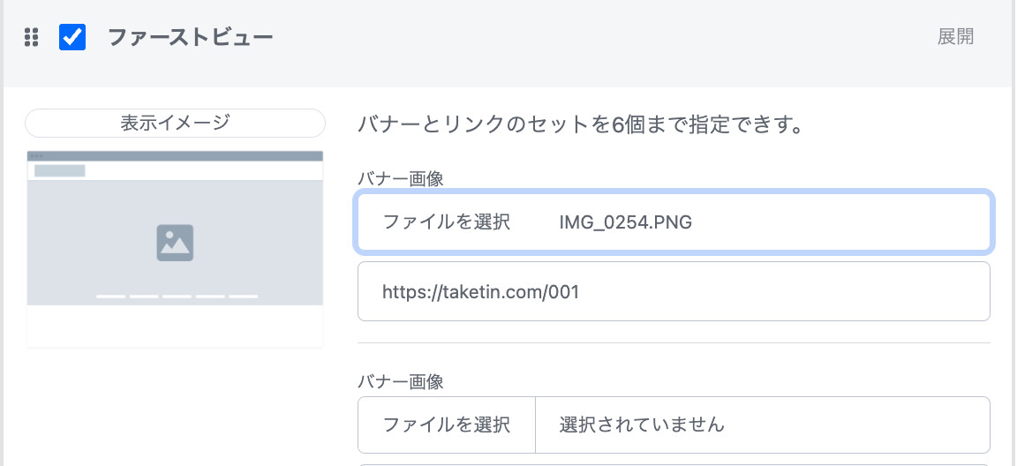Click the white footer area of preview thumbnail
The width and height of the screenshot is (1017, 466).
(175, 326)
